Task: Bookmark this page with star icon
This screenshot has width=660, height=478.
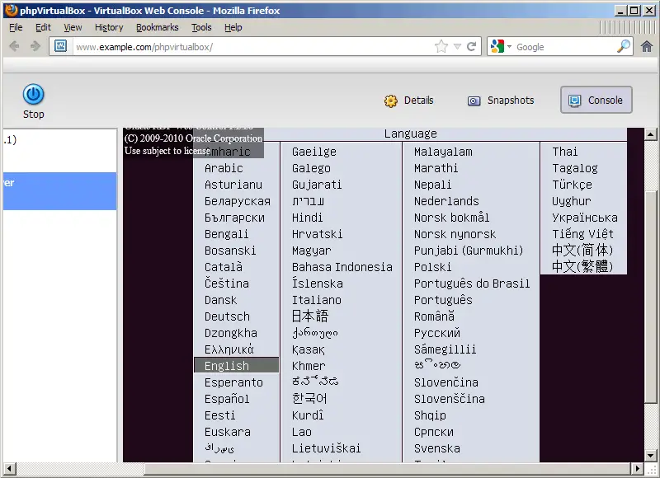Action: click(x=441, y=47)
